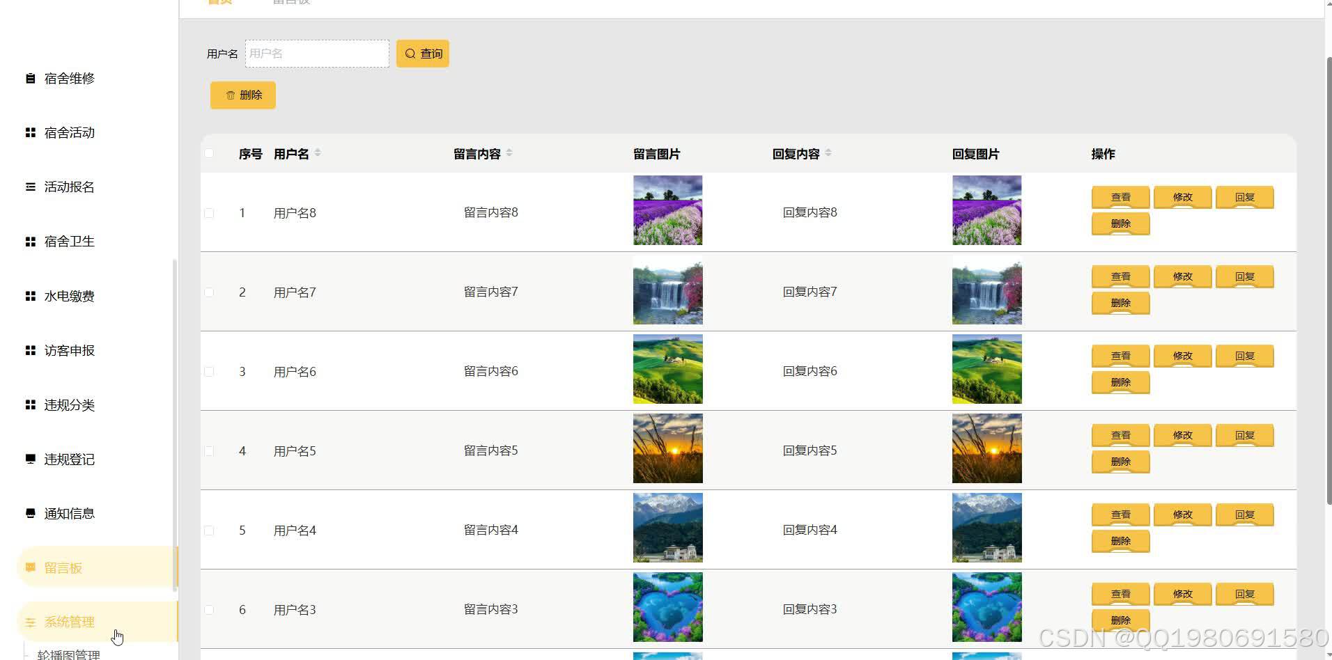The image size is (1332, 660).
Task: Open lavender 留言图片 of 用户名8
Action: (x=667, y=210)
